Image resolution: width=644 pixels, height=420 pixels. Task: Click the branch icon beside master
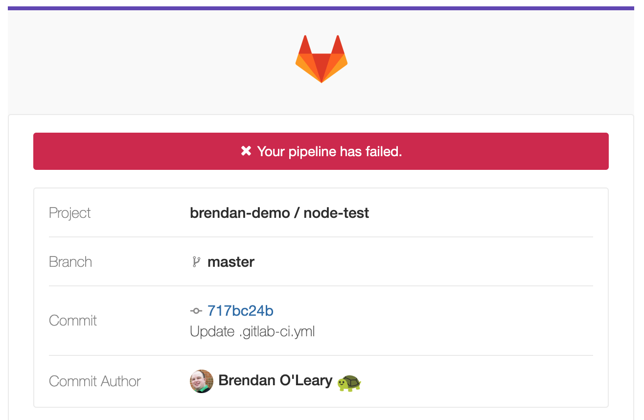click(x=196, y=262)
